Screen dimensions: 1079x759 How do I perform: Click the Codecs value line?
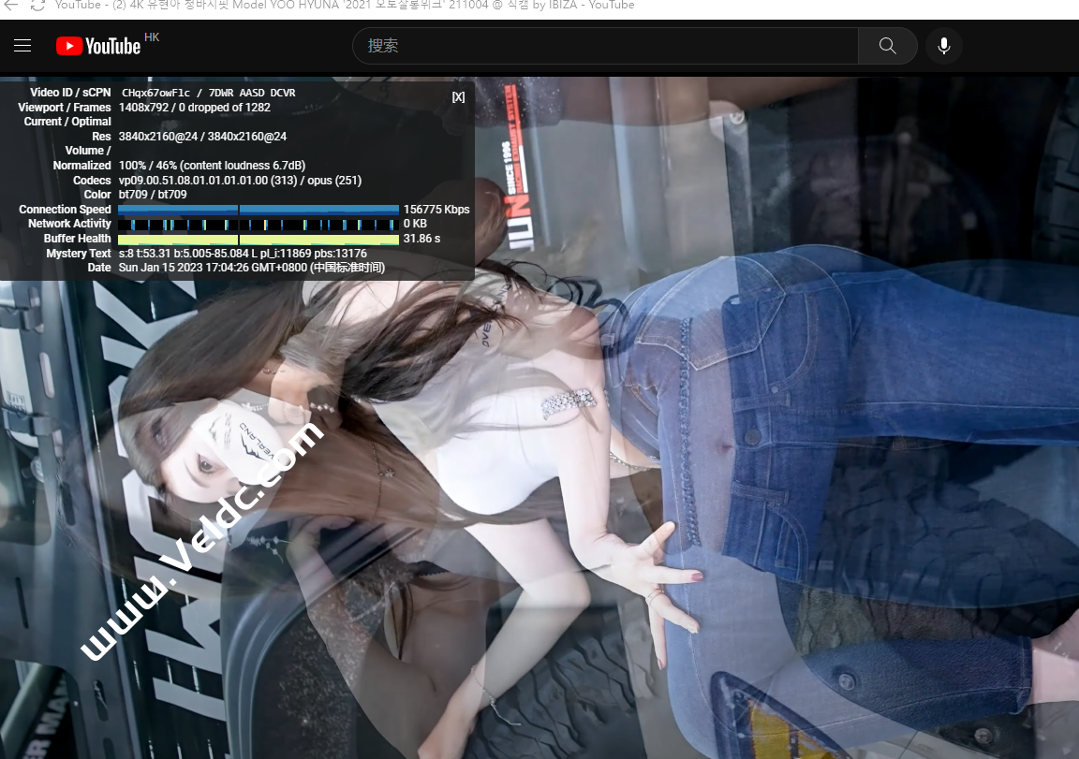click(240, 181)
